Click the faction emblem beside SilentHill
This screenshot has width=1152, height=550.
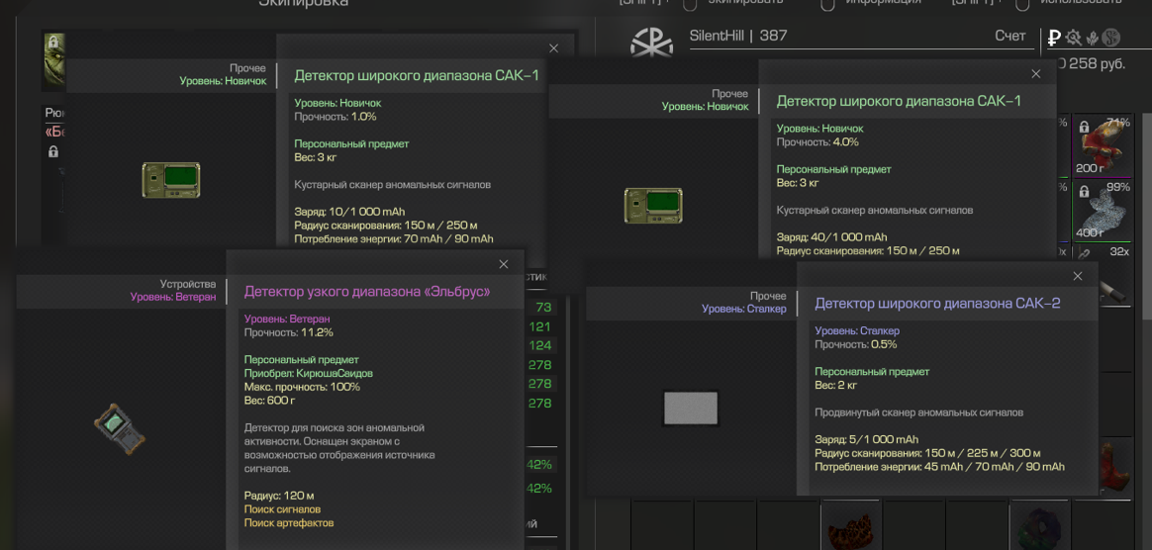point(651,44)
